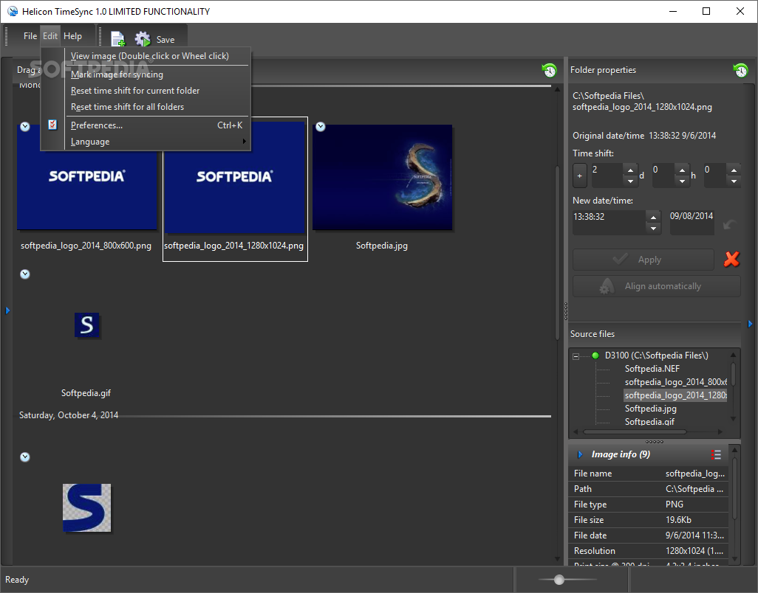Click green clock icon above thumbnail area
The height and width of the screenshot is (593, 758).
[549, 71]
